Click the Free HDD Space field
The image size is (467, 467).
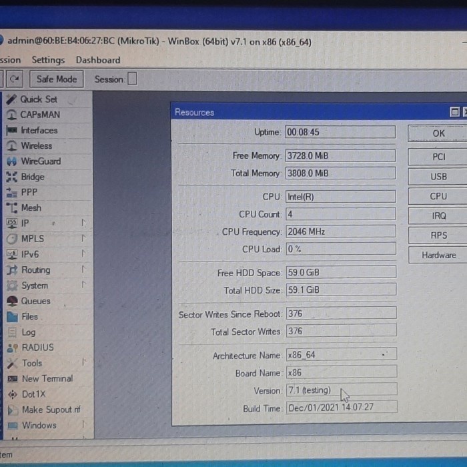coord(341,272)
